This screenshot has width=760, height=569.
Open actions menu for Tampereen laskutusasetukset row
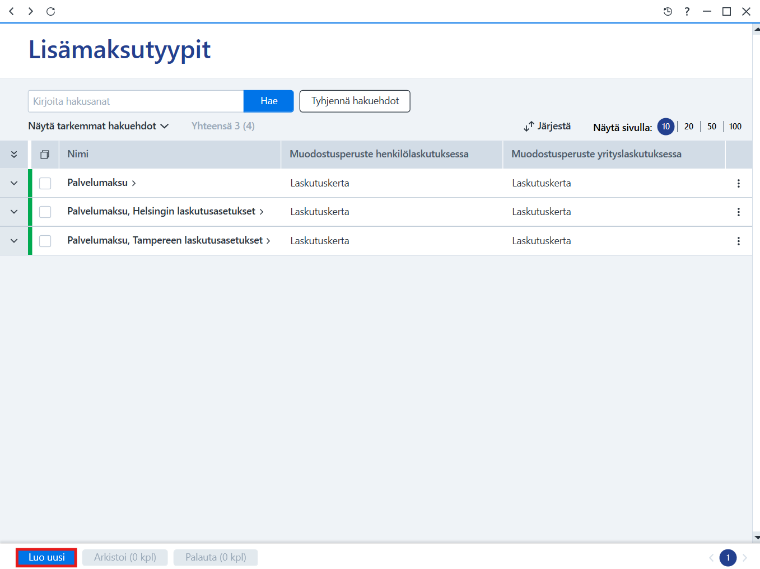click(x=739, y=241)
